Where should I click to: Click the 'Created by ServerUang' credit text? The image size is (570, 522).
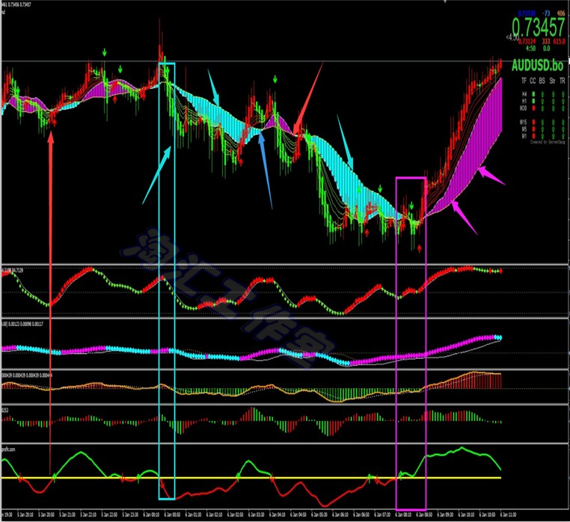tap(548, 142)
